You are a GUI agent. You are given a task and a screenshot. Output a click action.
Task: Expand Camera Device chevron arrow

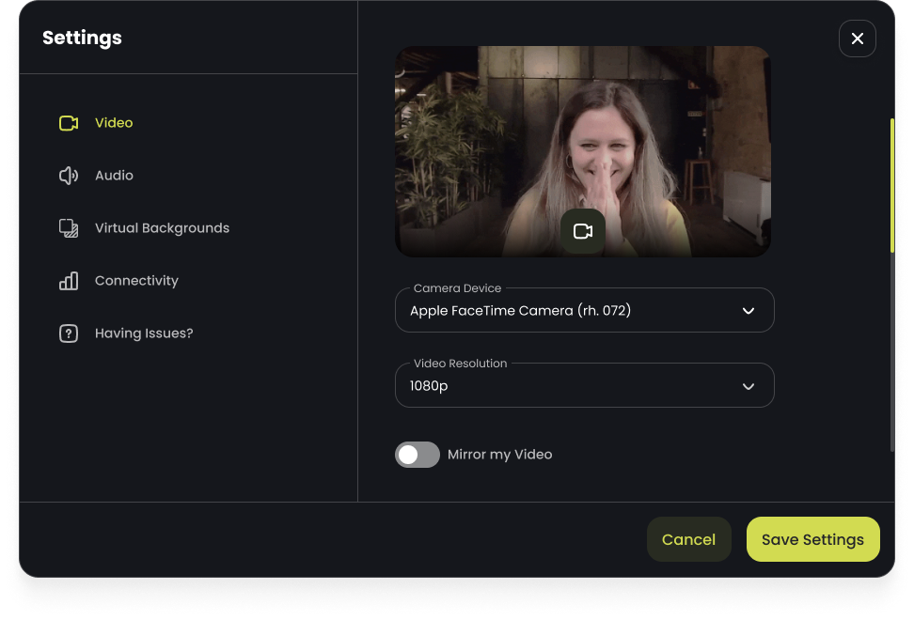[x=749, y=311]
